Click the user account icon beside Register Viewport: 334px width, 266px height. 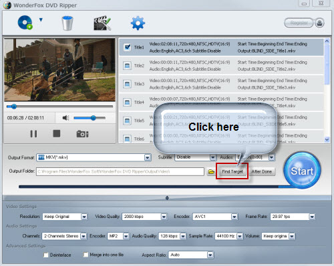click(x=319, y=23)
